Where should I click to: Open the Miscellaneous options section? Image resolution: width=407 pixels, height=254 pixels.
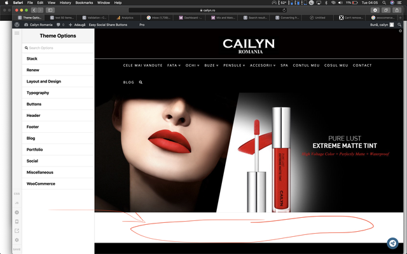58,172
